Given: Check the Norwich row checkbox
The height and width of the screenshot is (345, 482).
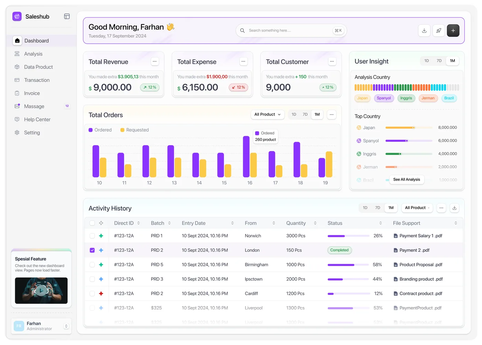Looking at the screenshot, I should [x=92, y=236].
